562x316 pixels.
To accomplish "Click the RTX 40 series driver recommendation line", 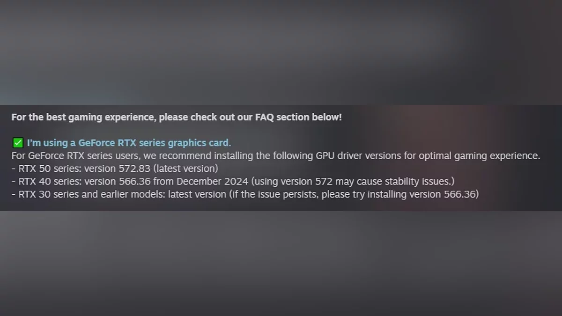I will click(233, 181).
